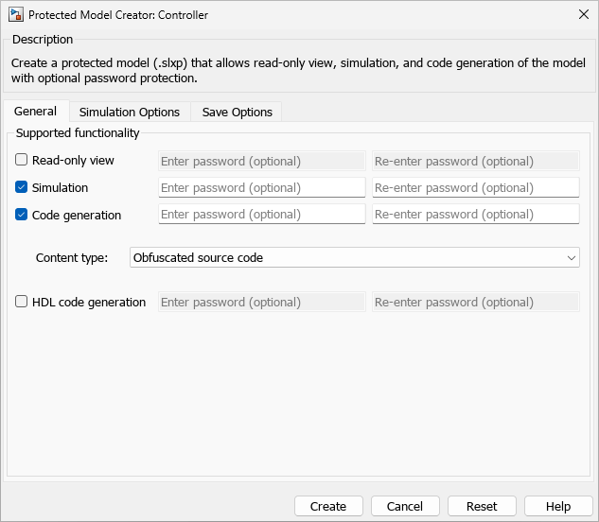This screenshot has width=599, height=522.
Task: Focus the Code generation password field
Action: coord(261,215)
